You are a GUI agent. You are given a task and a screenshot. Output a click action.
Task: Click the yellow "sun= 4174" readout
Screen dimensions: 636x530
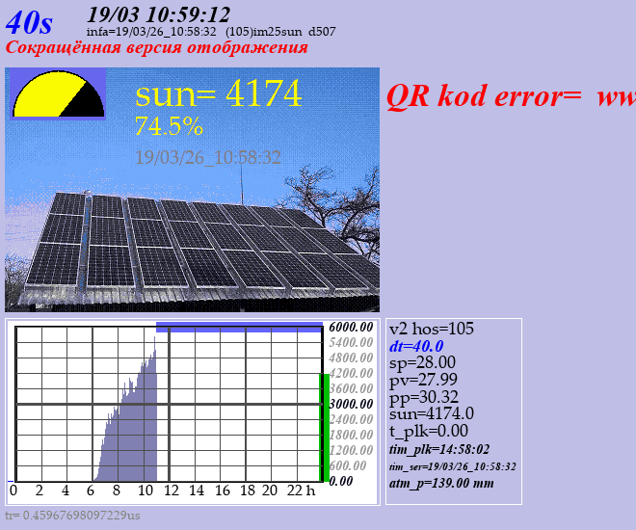tap(219, 93)
